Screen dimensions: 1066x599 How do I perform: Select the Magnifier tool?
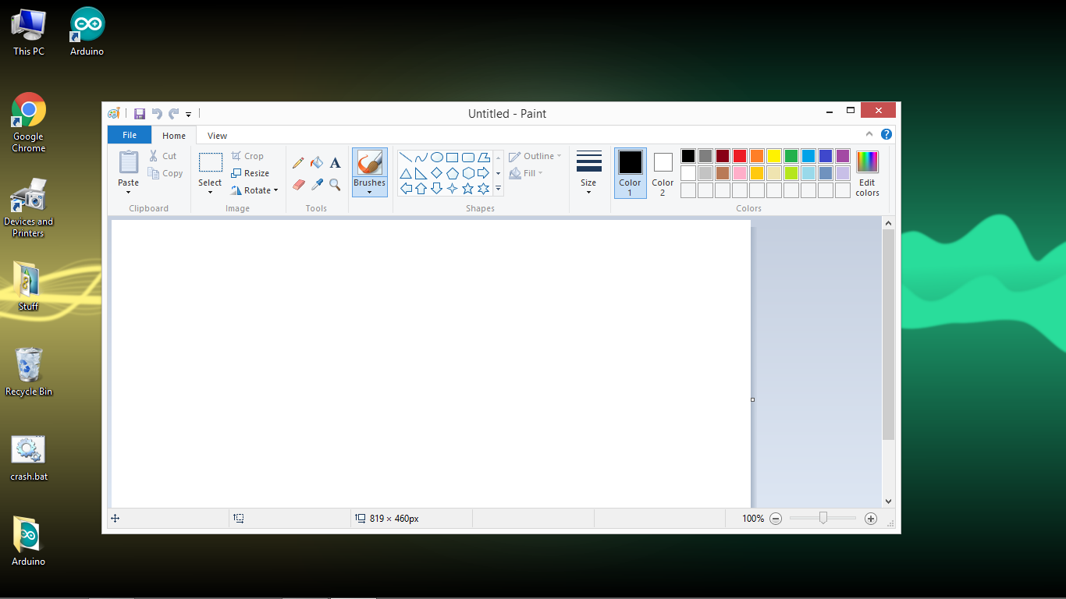(x=335, y=185)
